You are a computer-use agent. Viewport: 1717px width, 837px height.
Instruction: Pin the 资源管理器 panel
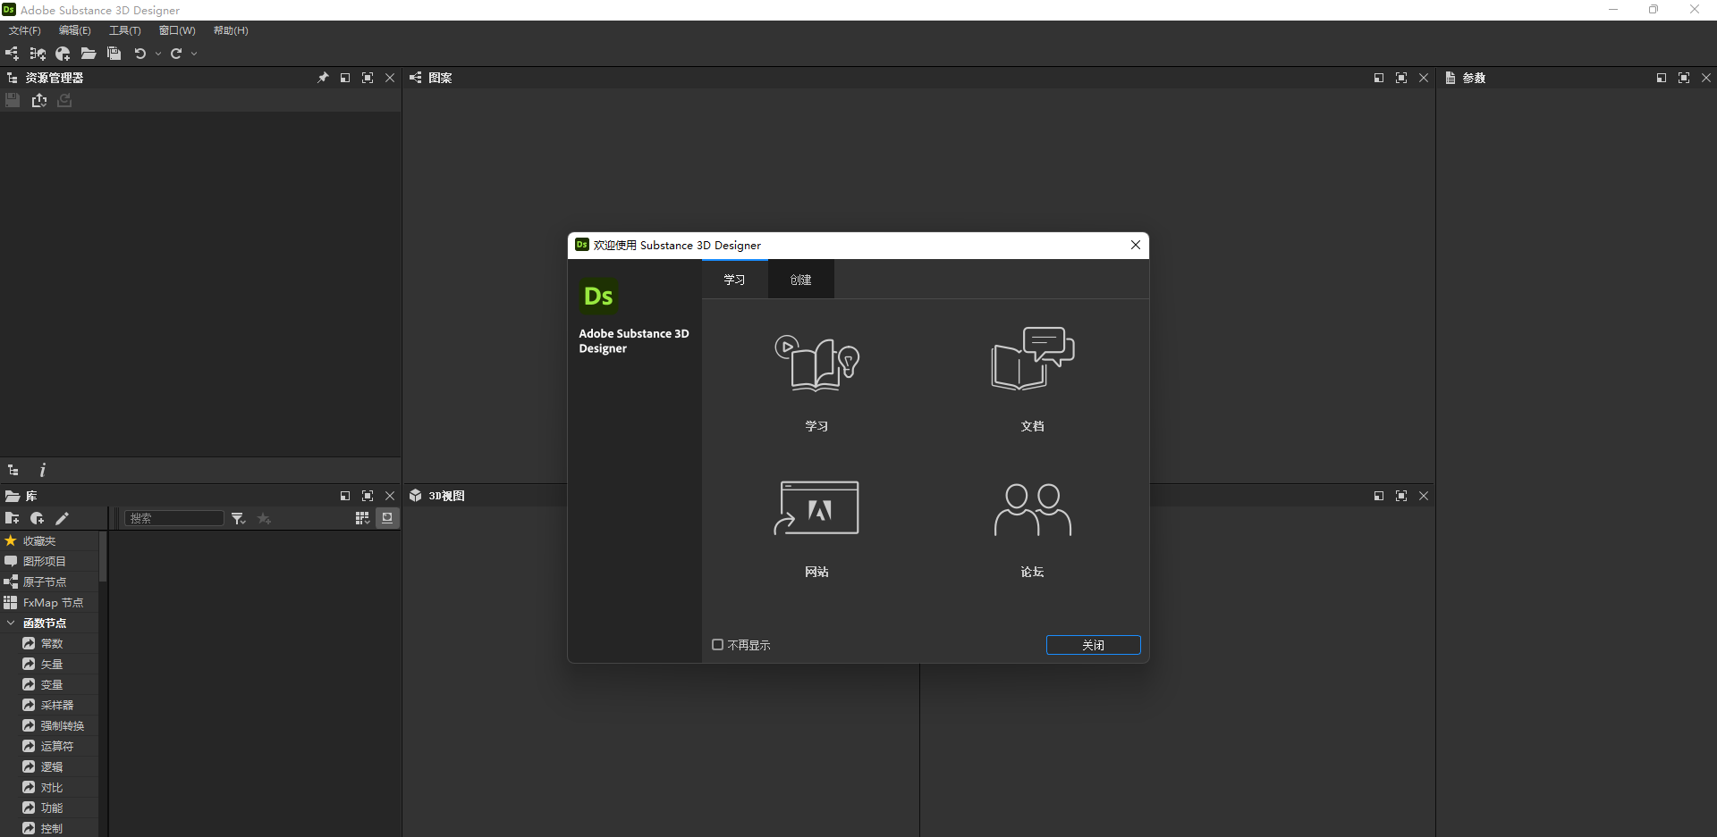[x=323, y=78]
